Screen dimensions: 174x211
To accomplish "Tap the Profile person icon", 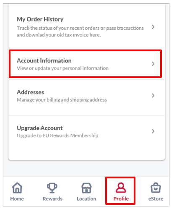I will pos(121,188).
